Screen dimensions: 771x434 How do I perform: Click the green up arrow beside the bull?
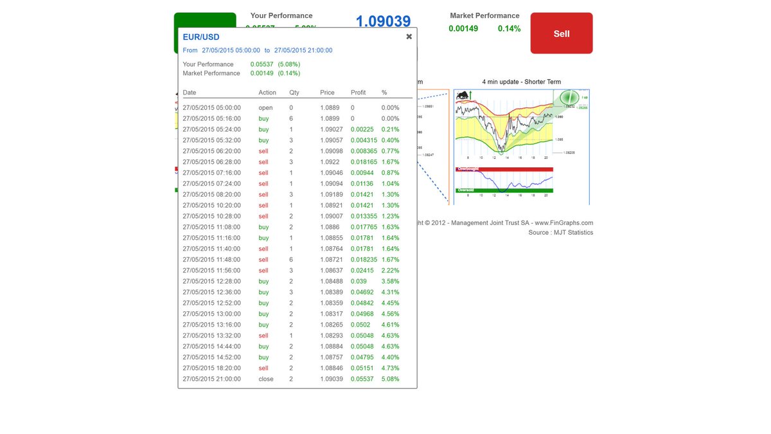[471, 95]
